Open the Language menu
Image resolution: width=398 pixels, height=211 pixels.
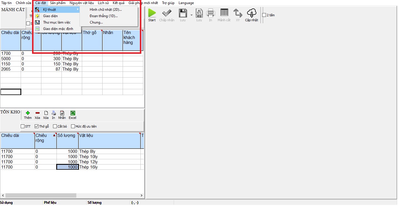[186, 3]
